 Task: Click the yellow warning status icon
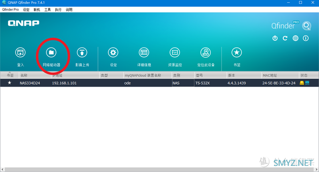click(x=302, y=82)
